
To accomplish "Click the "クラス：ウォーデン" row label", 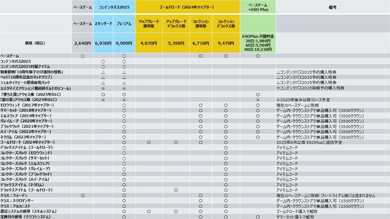I will (14, 196).
